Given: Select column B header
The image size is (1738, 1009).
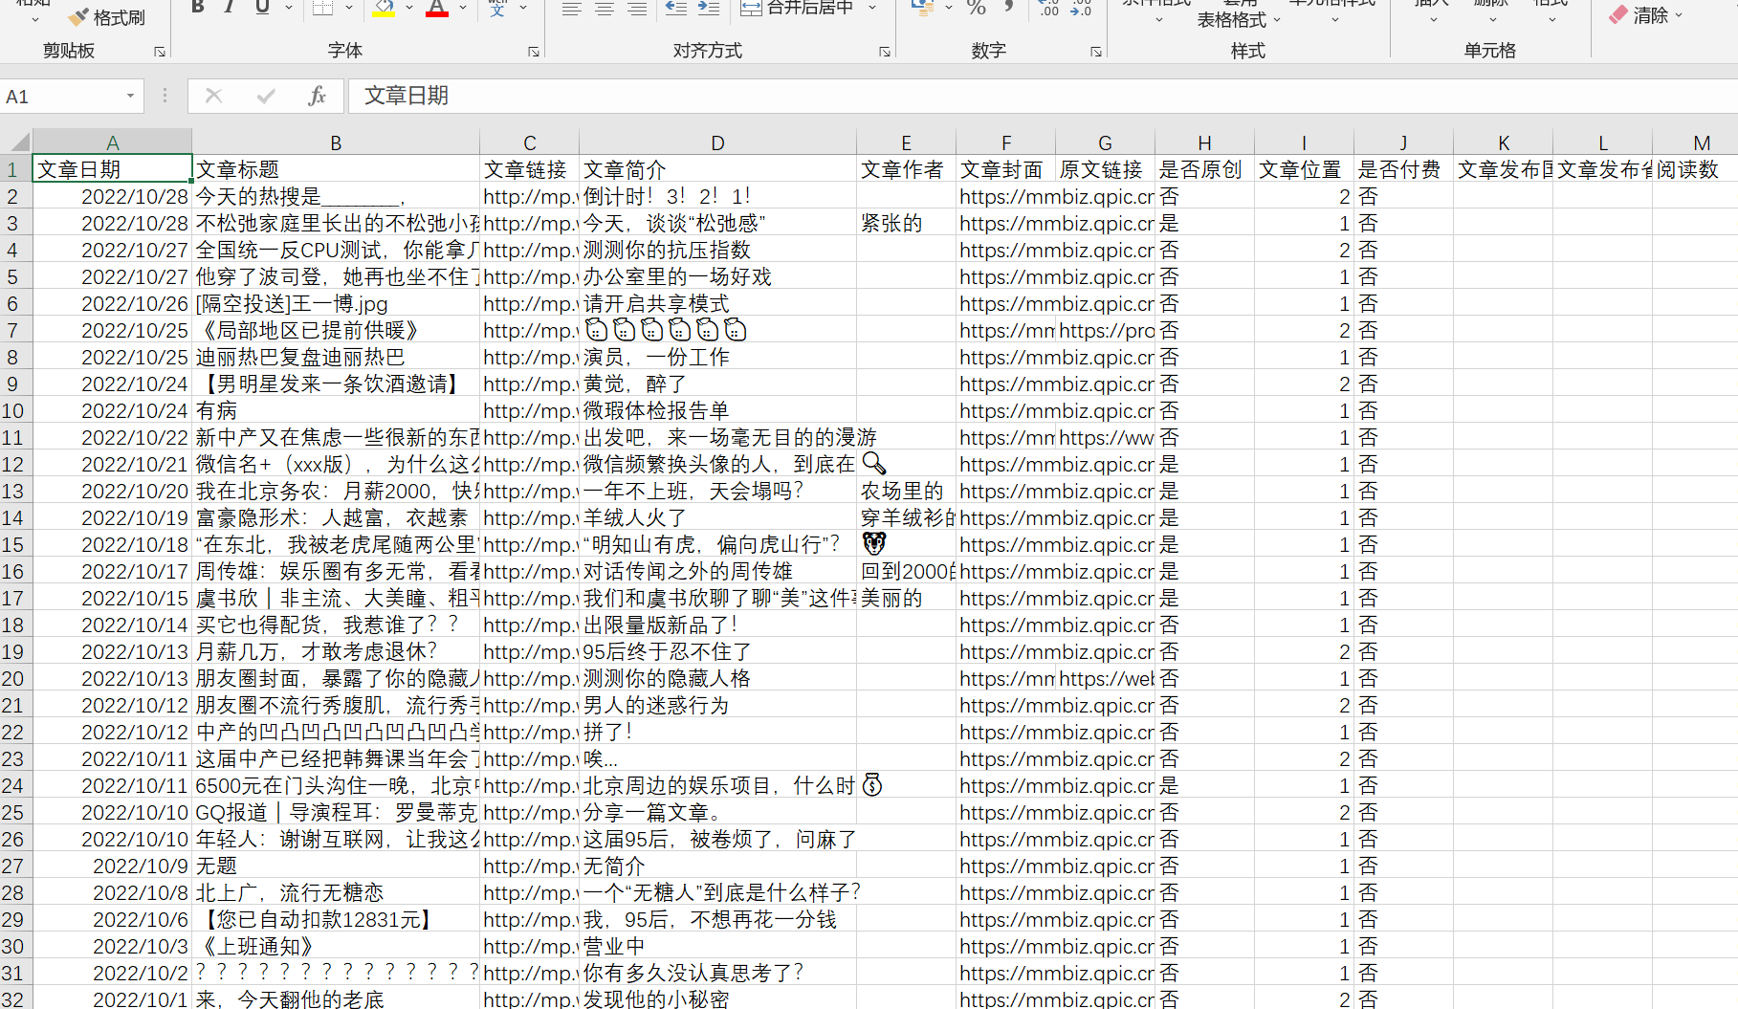Looking at the screenshot, I should point(336,143).
